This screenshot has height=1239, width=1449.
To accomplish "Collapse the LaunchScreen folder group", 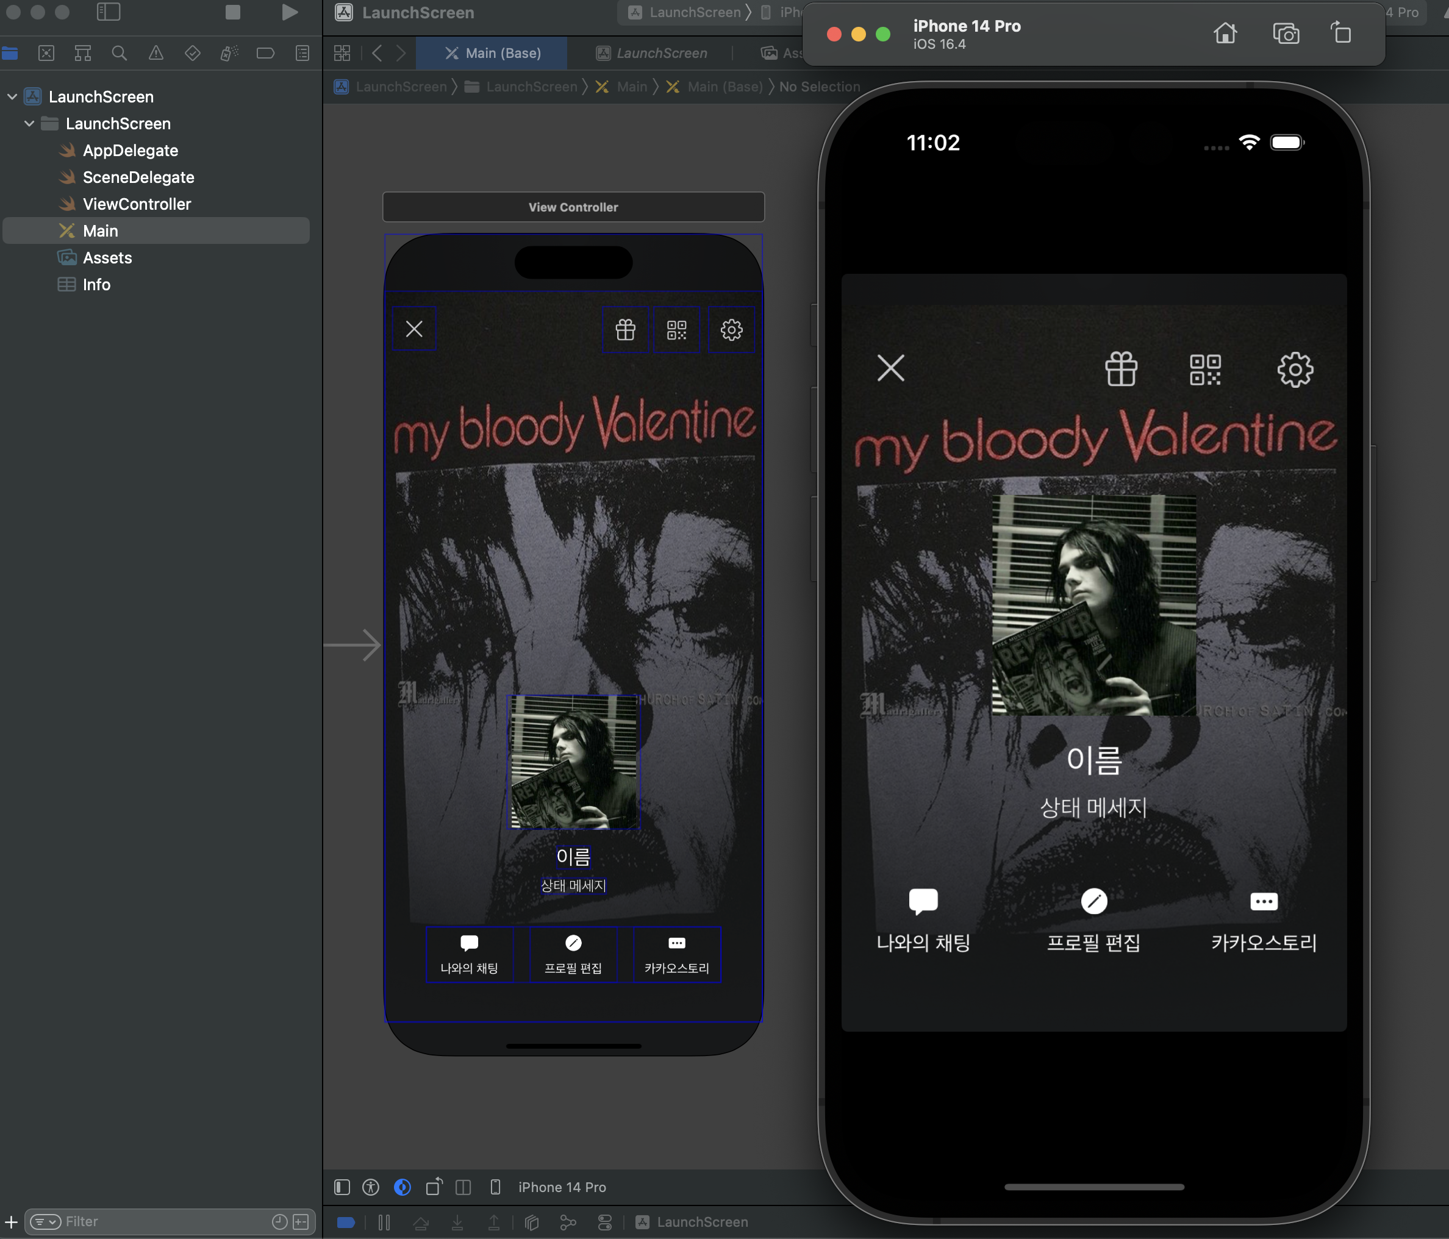I will point(29,123).
